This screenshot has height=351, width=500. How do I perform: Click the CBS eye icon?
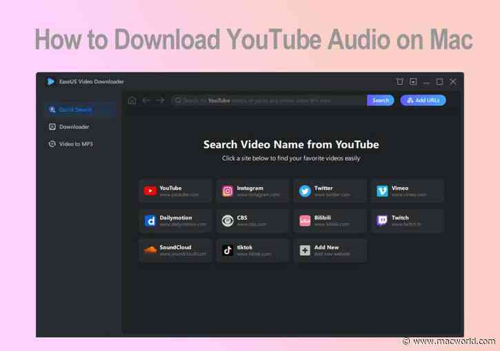[228, 220]
